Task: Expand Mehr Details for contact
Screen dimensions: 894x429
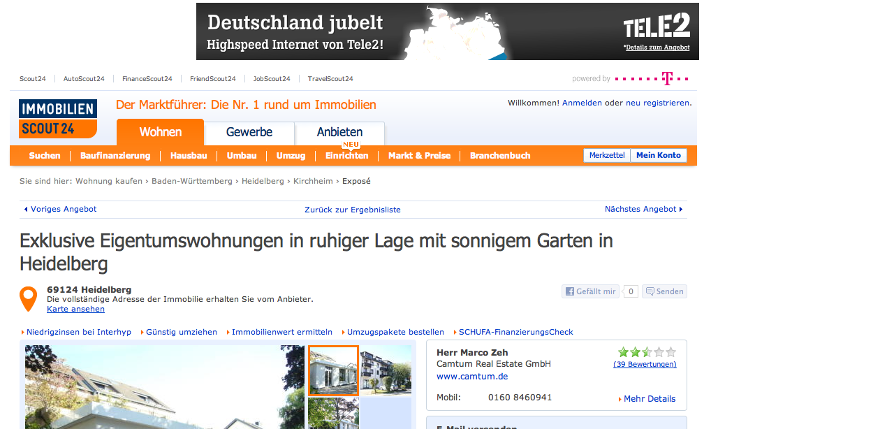Action: 649,399
